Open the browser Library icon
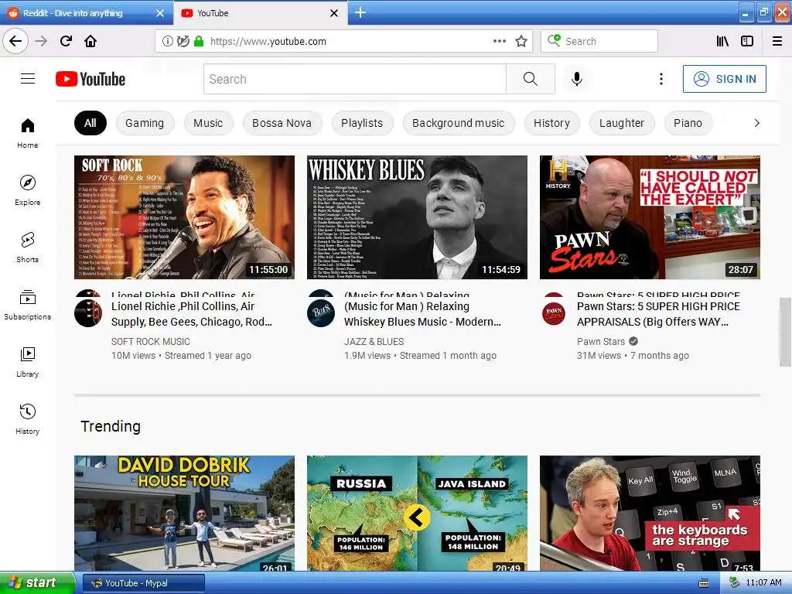The image size is (792, 594). tap(723, 41)
